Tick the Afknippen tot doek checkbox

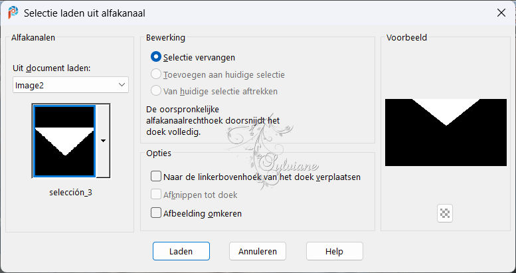point(155,195)
